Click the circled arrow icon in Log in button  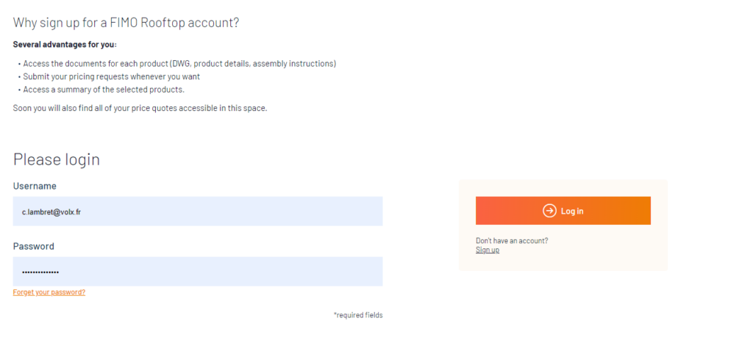pyautogui.click(x=549, y=211)
